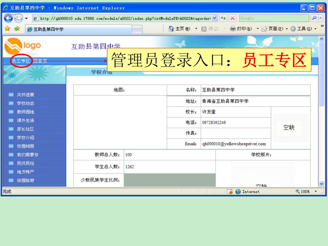
Task: Click the page scrollbar down arrow
Action: (322, 184)
